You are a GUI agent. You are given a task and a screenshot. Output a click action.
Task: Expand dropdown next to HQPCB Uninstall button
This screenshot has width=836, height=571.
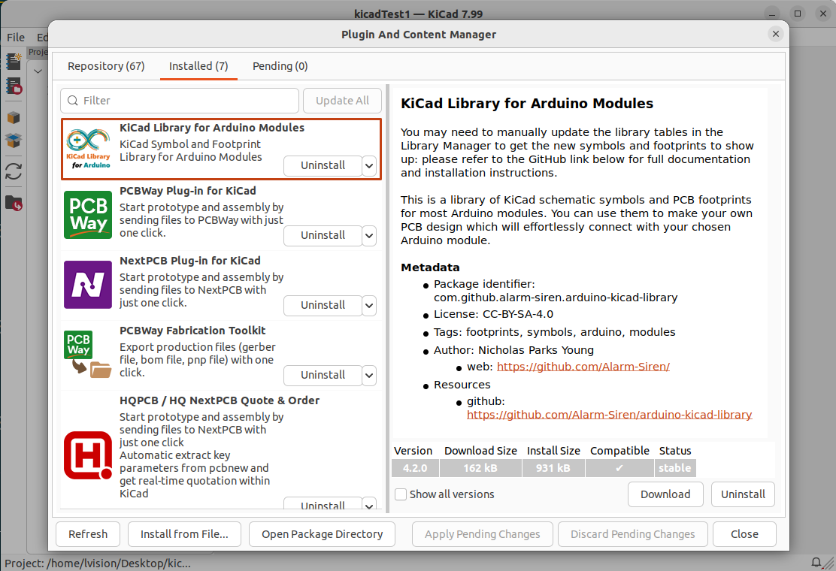[x=369, y=505]
